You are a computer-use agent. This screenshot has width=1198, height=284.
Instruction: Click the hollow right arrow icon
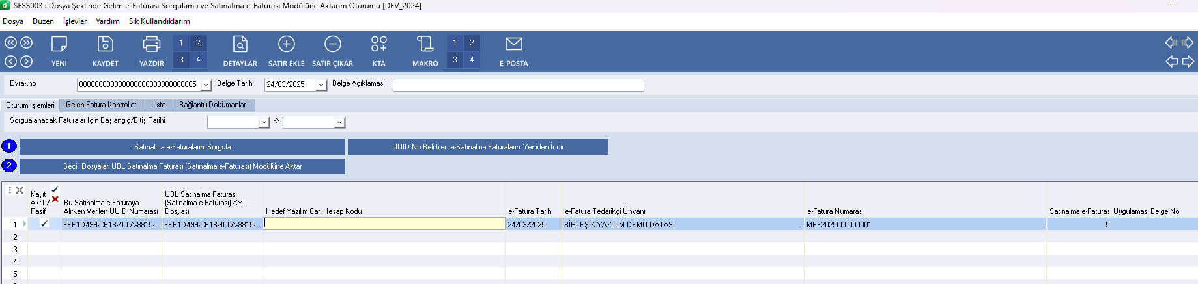(x=1188, y=62)
